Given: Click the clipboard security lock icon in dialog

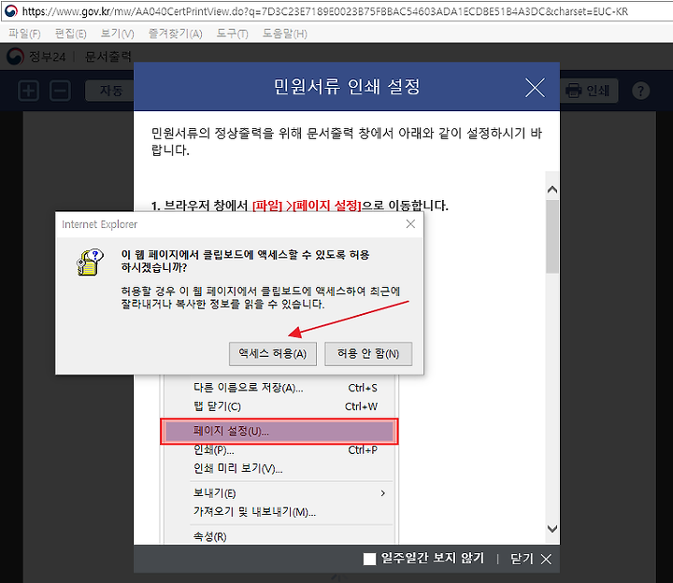Looking at the screenshot, I should coord(90,263).
